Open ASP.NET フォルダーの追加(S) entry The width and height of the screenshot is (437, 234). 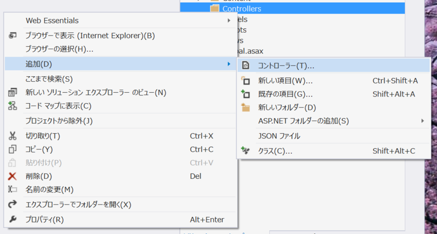(x=334, y=121)
